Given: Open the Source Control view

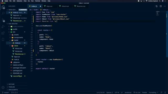Looking at the screenshot, I should (3, 20).
